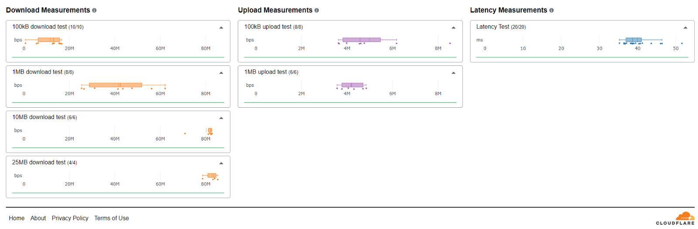Collapse the 10MB download test panel
This screenshot has width=698, height=229.
tap(221, 118)
